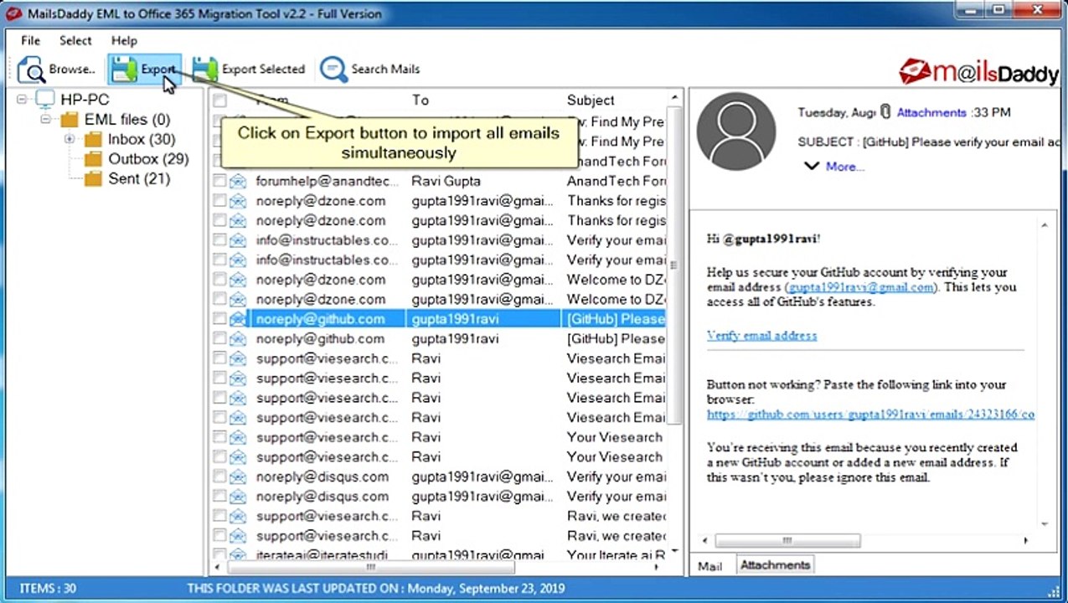This screenshot has height=603, width=1068.
Task: Open the Verify email address link
Action: pyautogui.click(x=761, y=335)
